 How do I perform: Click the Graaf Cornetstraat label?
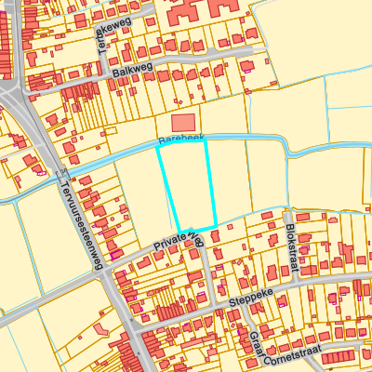pyautogui.click(x=286, y=350)
